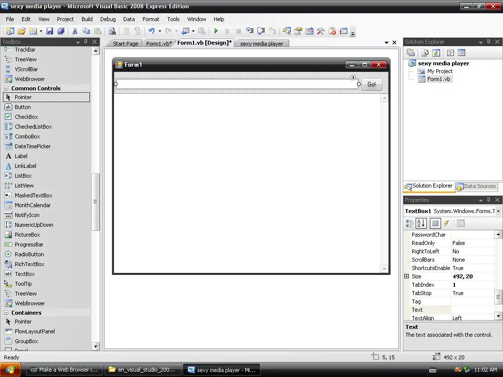The width and height of the screenshot is (503, 377).
Task: Click View Code icon in Solution Explorer
Action: click(x=450, y=53)
